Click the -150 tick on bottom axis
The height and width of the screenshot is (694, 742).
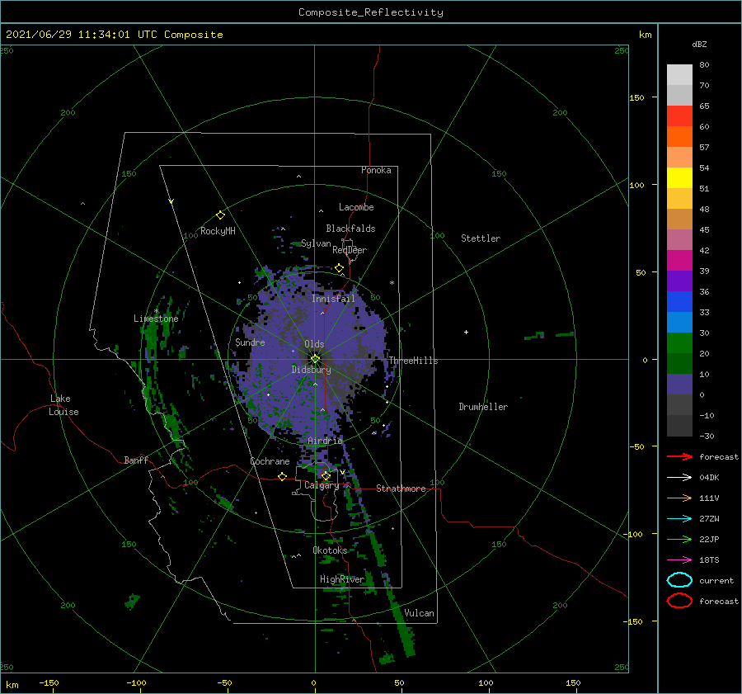[49, 682]
